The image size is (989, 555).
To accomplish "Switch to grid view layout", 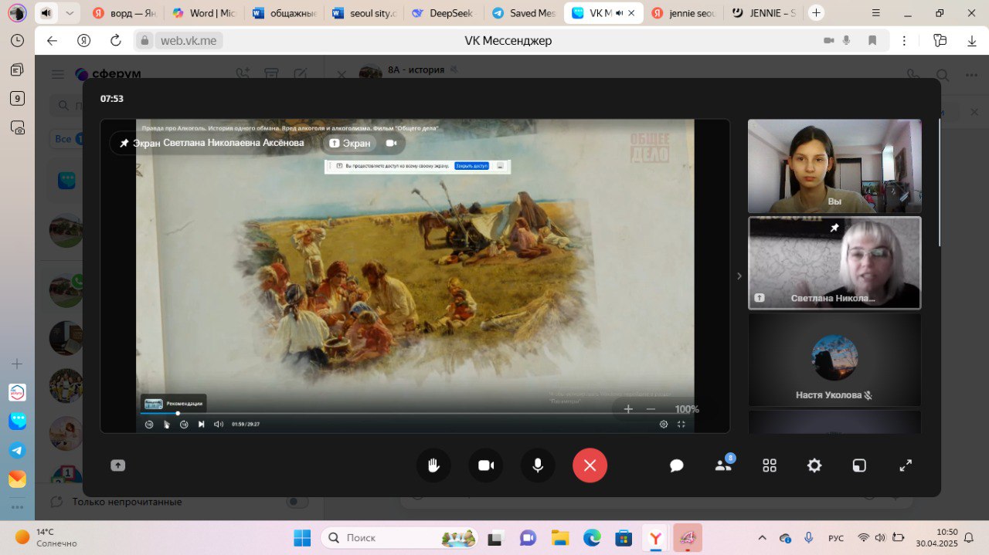I will pos(770,465).
